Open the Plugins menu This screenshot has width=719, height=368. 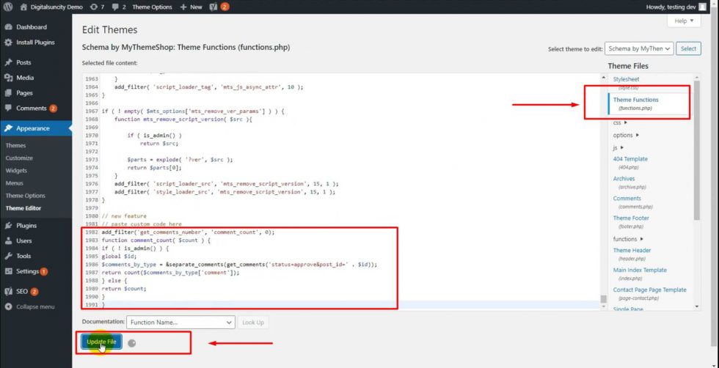26,226
